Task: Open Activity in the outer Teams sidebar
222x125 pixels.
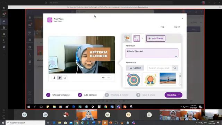Action: pos(4,8)
